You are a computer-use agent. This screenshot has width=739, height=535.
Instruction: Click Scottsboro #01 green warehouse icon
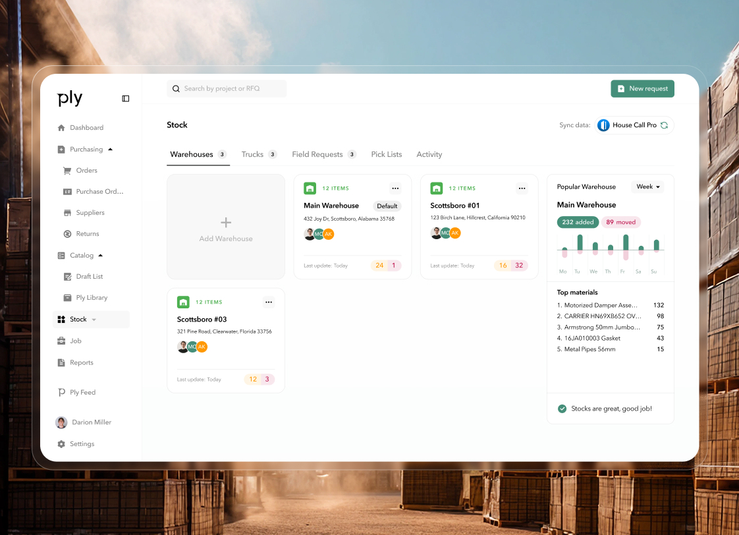[437, 188]
